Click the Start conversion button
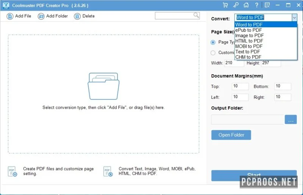The height and width of the screenshot is (195, 303). tap(254, 175)
